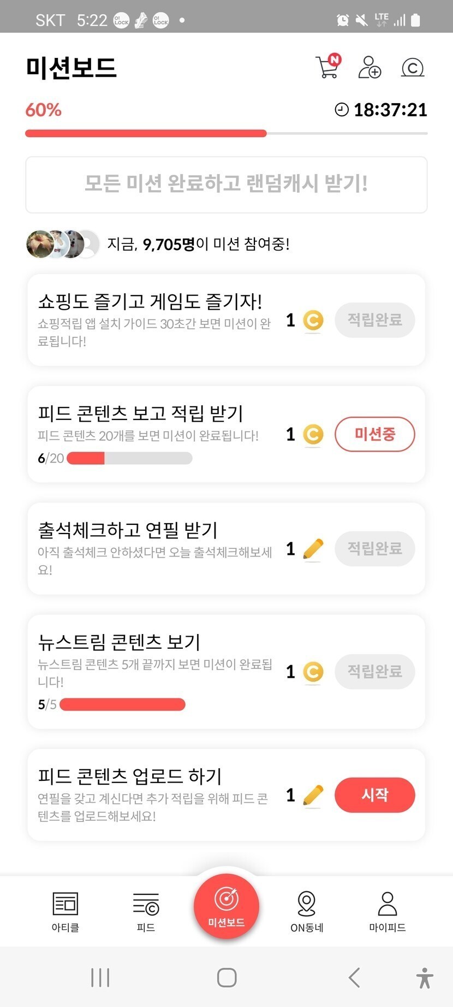Image resolution: width=453 pixels, height=1007 pixels.
Task: Tap 적립완료 on the 출석체크 mission
Action: (374, 548)
